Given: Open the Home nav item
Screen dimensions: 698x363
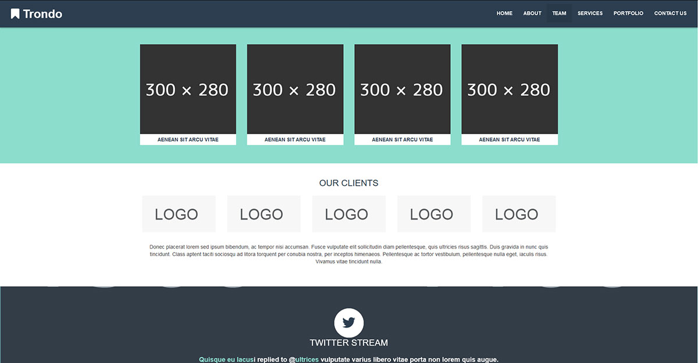Looking at the screenshot, I should (504, 13).
